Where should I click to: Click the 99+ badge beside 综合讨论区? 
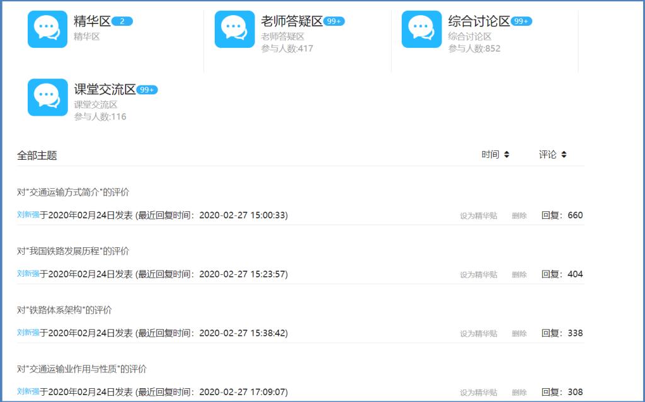521,21
